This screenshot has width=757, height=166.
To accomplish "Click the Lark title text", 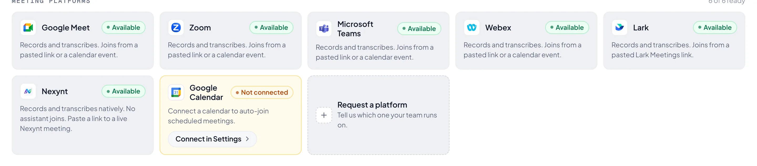I will pos(641,27).
